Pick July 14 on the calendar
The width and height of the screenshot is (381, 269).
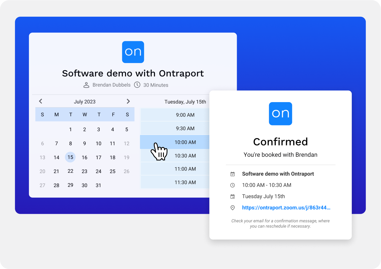56,158
